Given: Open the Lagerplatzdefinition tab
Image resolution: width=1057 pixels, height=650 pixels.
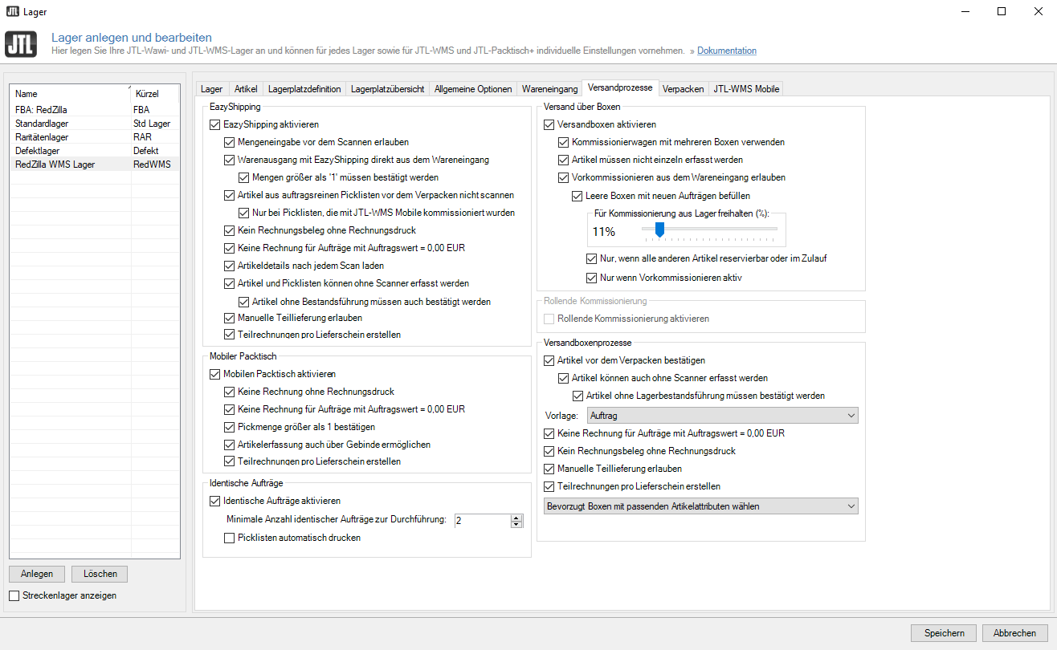Looking at the screenshot, I should pos(304,89).
